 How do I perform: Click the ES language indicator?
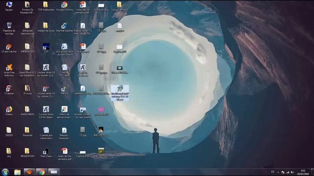click(273, 172)
